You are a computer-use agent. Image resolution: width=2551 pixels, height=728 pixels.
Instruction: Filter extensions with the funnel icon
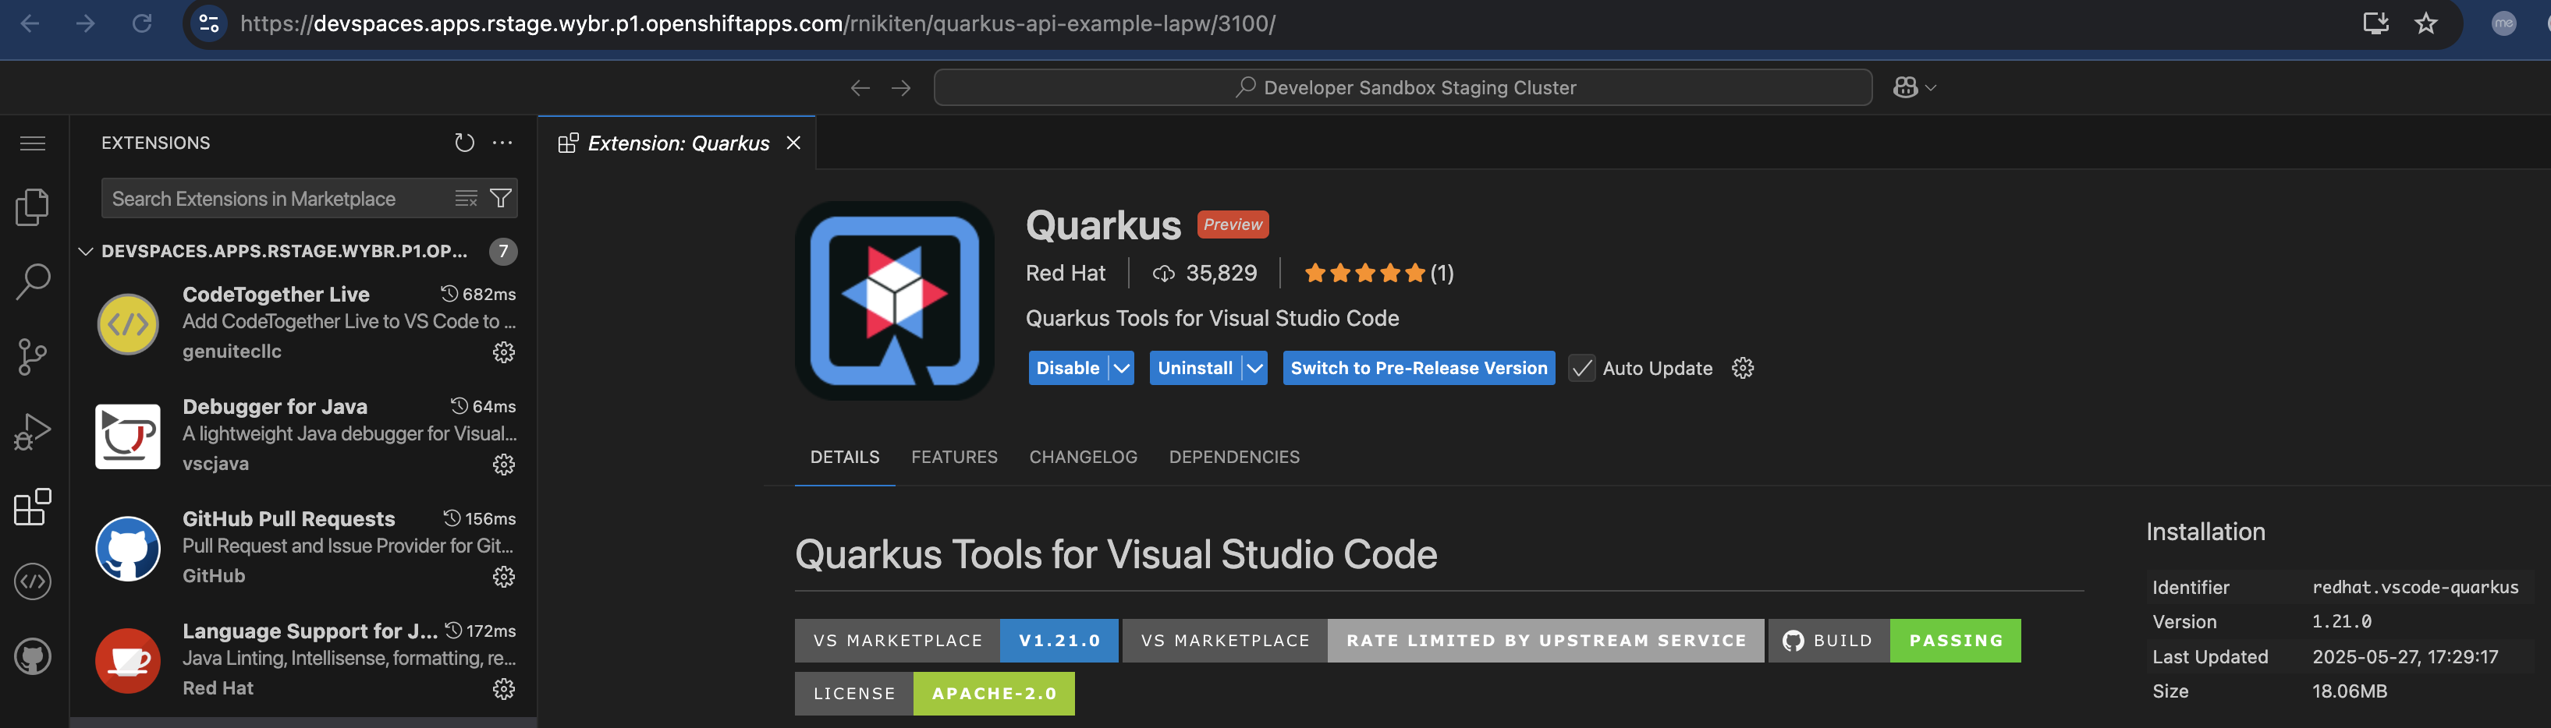[x=501, y=199]
